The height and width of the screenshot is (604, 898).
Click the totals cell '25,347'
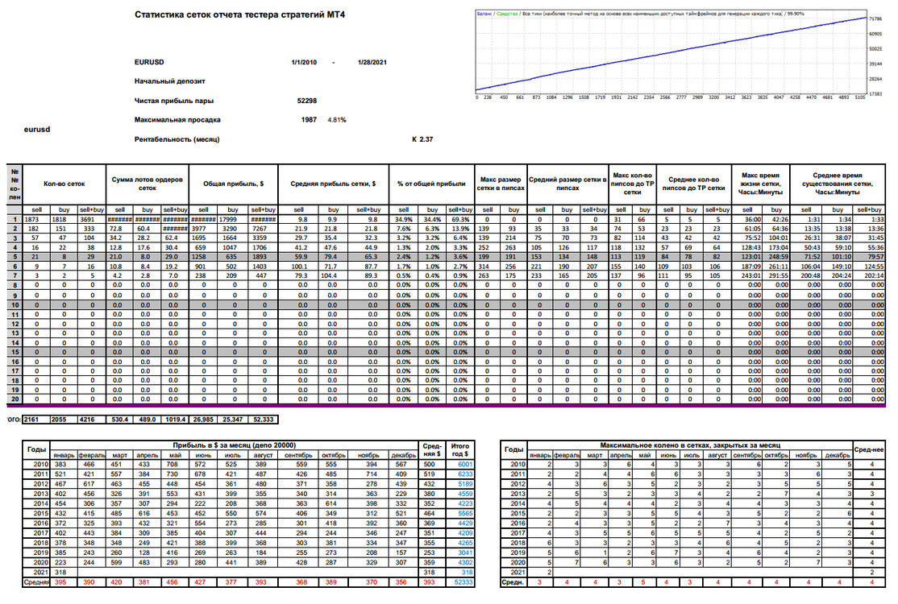click(x=232, y=420)
